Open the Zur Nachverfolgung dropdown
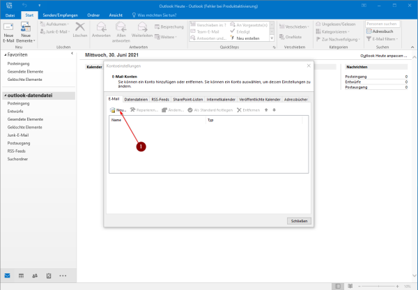Image resolution: width=418 pixels, height=290 pixels. pyautogui.click(x=338, y=39)
